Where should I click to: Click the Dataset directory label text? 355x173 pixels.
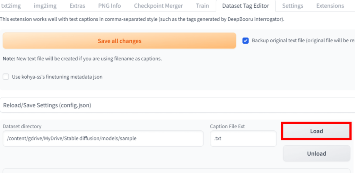pyautogui.click(x=22, y=126)
